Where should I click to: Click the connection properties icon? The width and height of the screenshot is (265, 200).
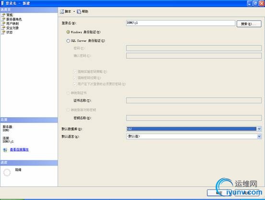pyautogui.click(x=5, y=150)
